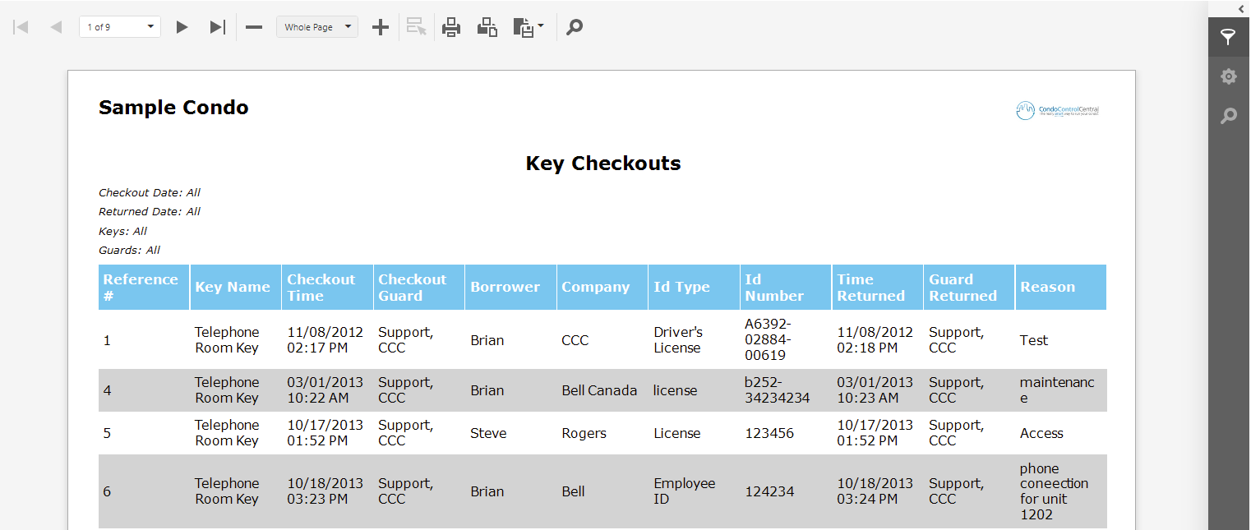Open the page number dropdown
Screen dimensions: 1251x530
click(x=149, y=25)
